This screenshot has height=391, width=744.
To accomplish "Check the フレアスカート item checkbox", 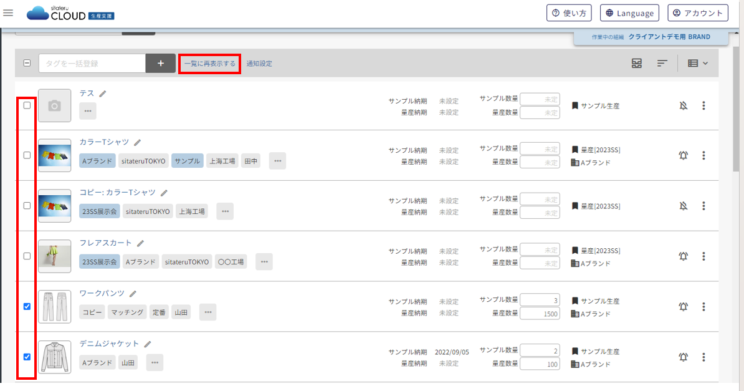I will point(27,256).
